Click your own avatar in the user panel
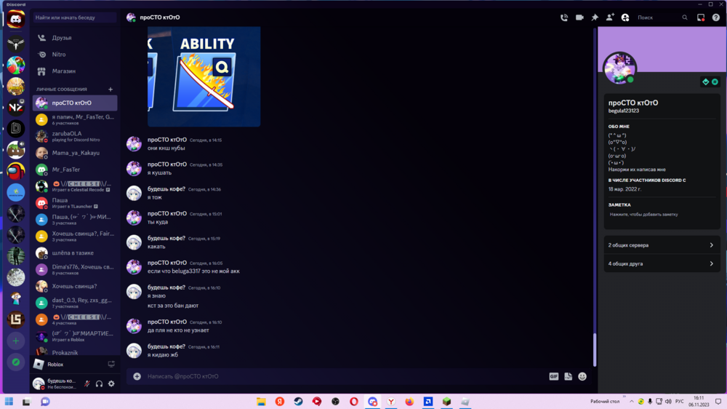 [x=39, y=384]
